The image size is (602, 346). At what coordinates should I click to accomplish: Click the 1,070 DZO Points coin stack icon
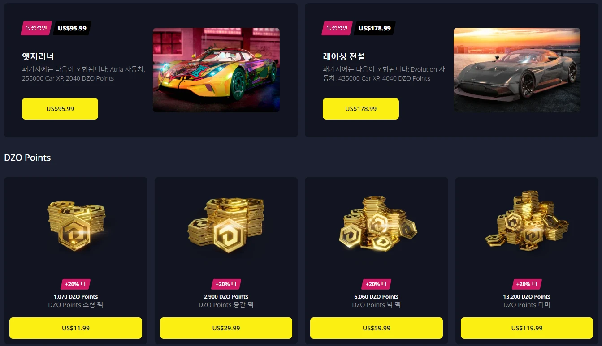[x=76, y=226]
